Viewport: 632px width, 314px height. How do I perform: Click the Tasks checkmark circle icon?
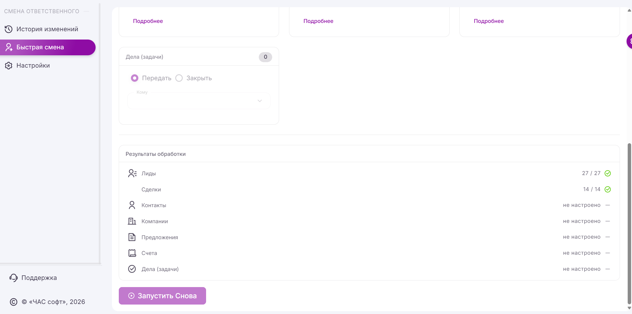pos(132,269)
